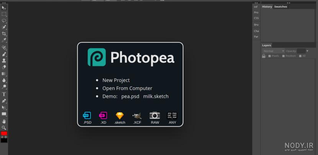Open the Pro properties panel
Image resolution: width=318 pixels, height=155 pixels.
[x=256, y=13]
